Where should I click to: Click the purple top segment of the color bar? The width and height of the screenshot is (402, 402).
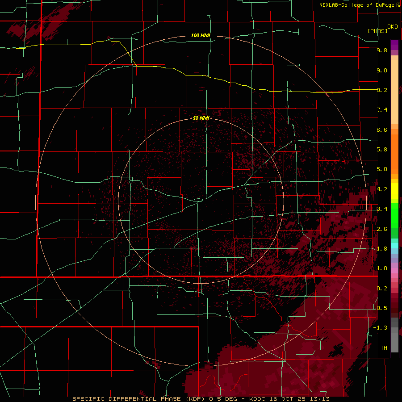point(394,45)
